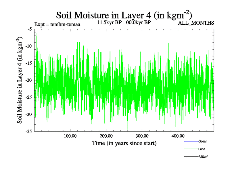Click the green Land legend line
This screenshot has width=230, height=172.
click(x=191, y=149)
